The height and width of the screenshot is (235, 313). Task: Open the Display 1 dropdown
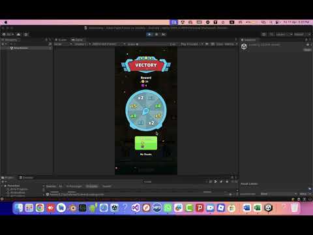(x=82, y=44)
